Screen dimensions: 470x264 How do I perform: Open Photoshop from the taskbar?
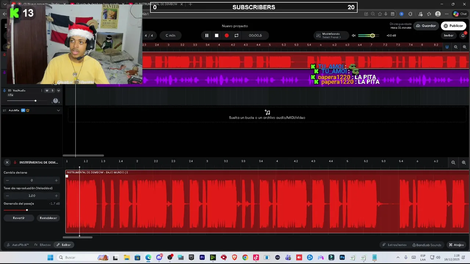click(x=342, y=257)
